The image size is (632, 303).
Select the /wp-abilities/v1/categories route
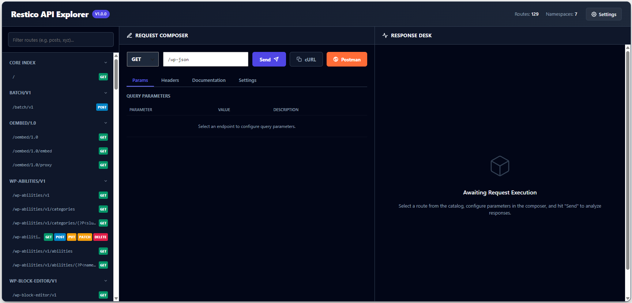(60, 209)
